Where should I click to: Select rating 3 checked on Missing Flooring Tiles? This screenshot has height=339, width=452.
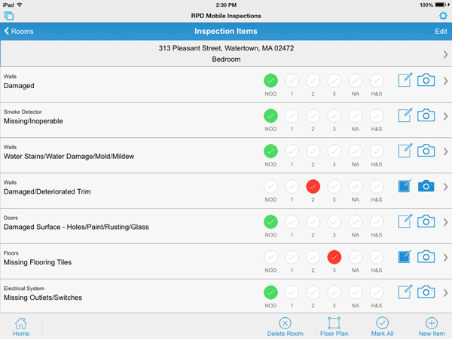pos(334,257)
